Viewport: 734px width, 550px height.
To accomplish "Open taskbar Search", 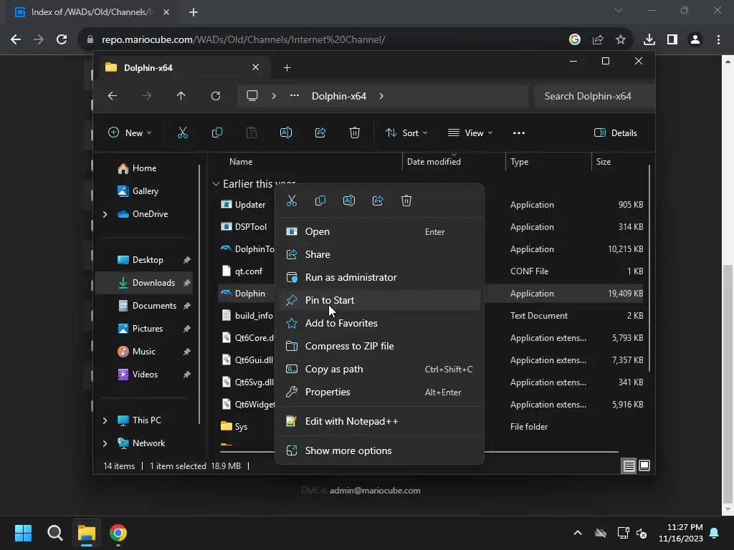I will (x=54, y=533).
